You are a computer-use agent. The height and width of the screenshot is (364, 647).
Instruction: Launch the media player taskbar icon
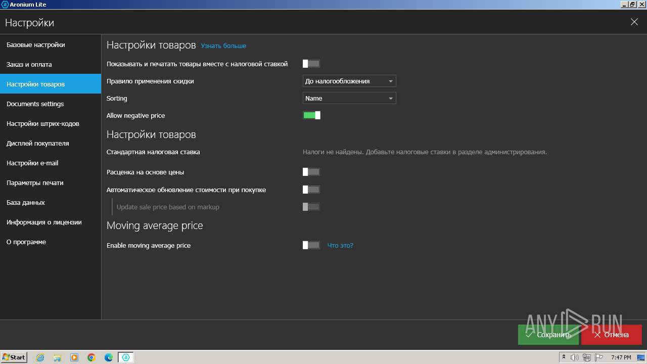(74, 357)
